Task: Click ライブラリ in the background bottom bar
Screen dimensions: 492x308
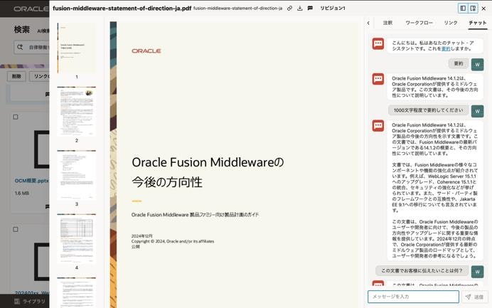Action: (30, 302)
